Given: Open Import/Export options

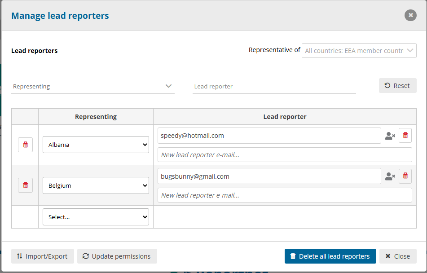Looking at the screenshot, I should [x=43, y=256].
